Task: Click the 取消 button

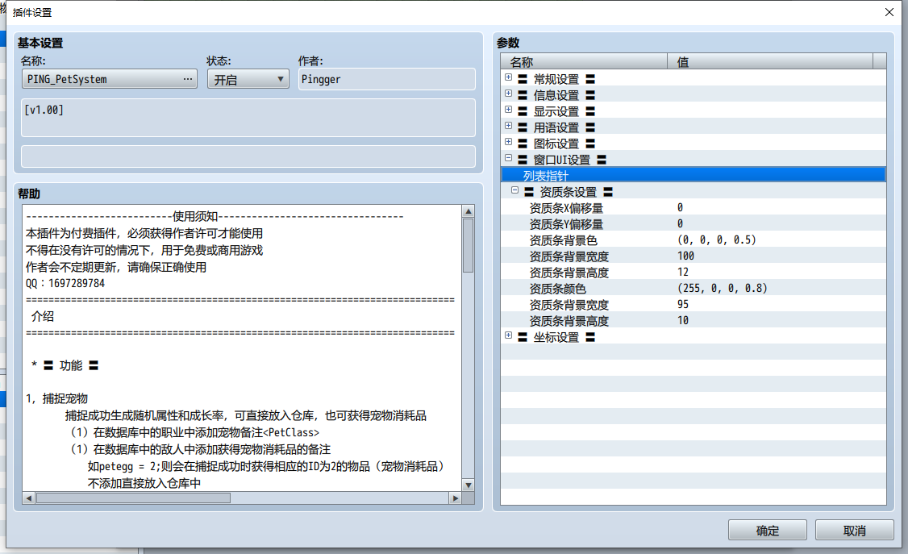Action: pyautogui.click(x=854, y=531)
